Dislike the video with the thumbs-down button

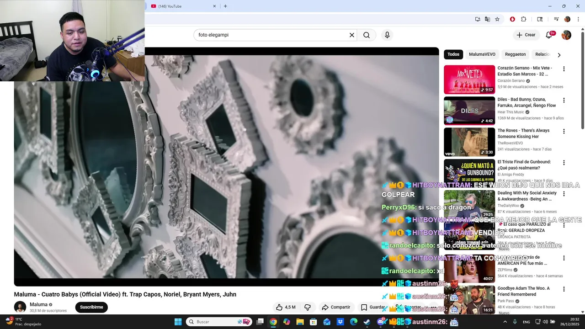tap(308, 307)
